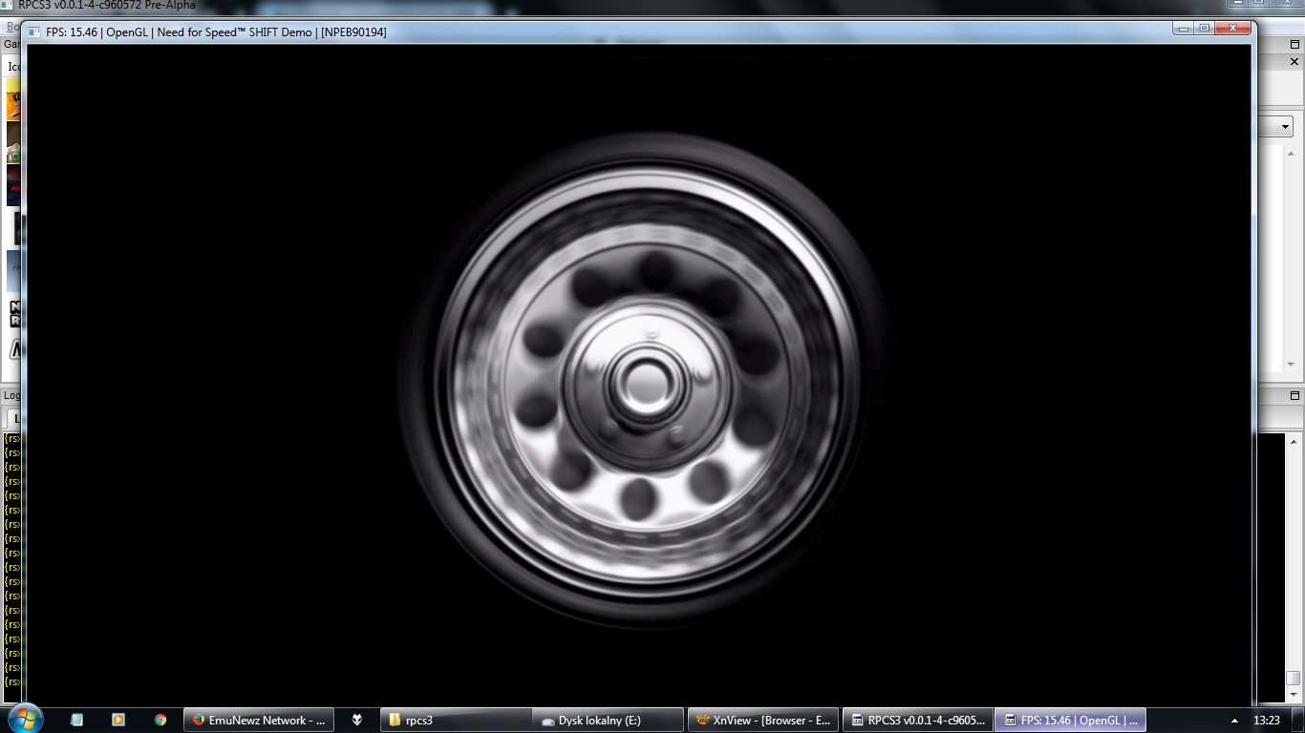Launch the media player taskbar icon
1305x733 pixels.
[118, 721]
